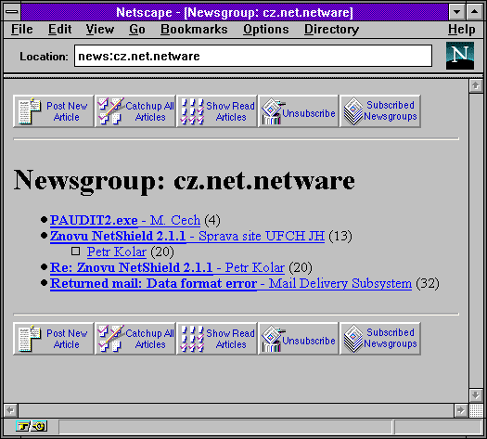The image size is (487, 439).
Task: Click the title bar maximize up-arrow
Action: [474, 12]
